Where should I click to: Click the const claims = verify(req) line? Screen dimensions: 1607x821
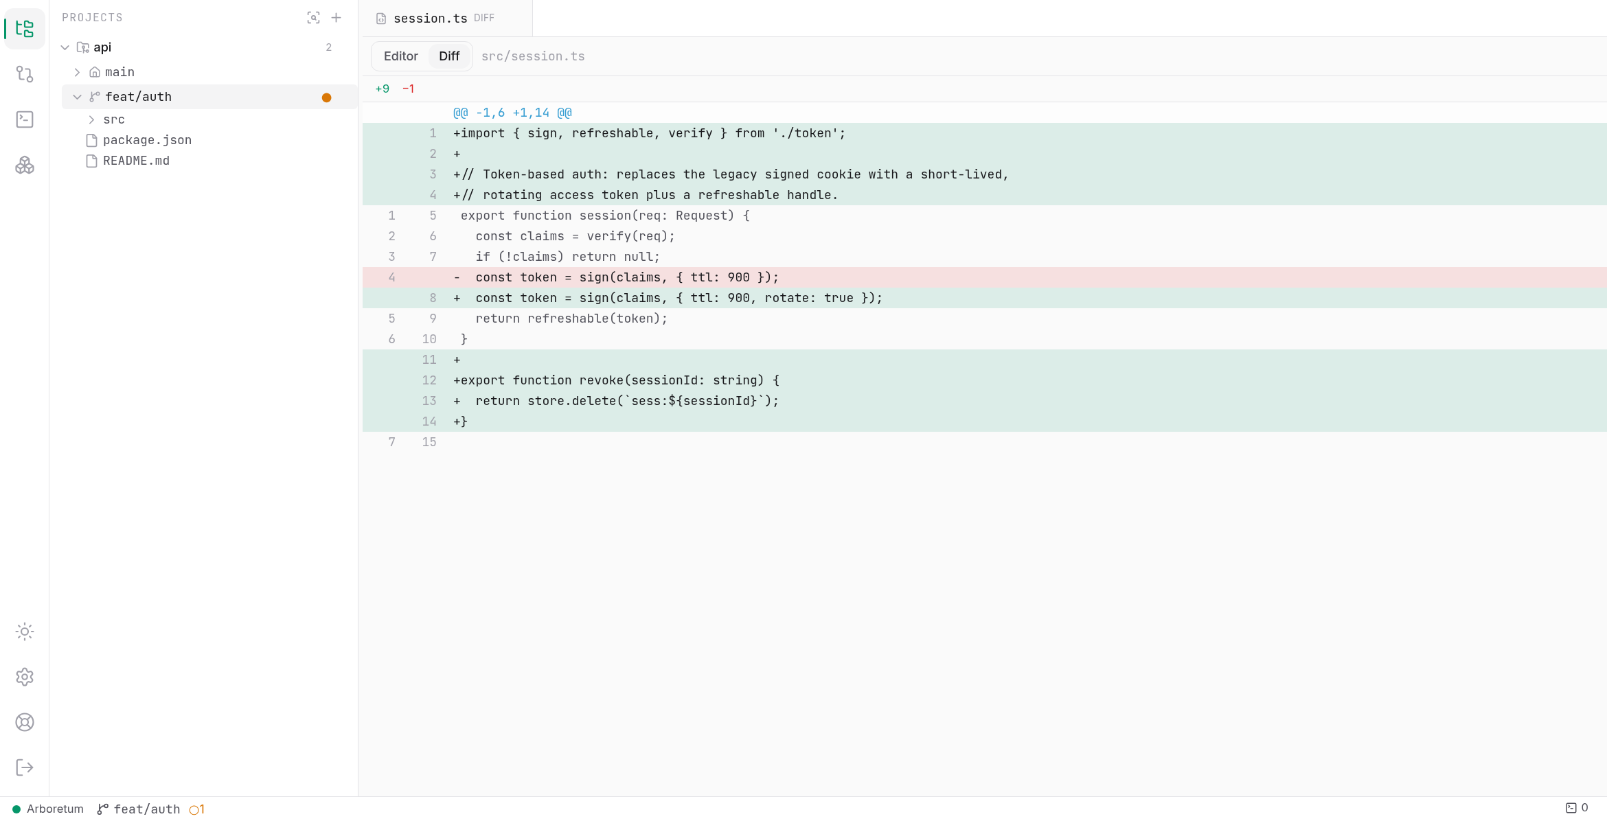985,236
